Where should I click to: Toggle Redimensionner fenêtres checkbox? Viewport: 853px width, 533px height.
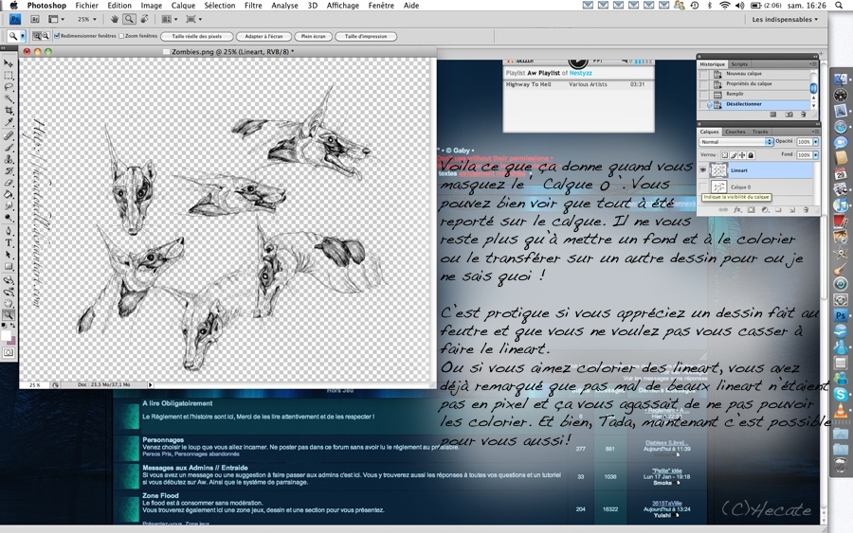pos(57,36)
